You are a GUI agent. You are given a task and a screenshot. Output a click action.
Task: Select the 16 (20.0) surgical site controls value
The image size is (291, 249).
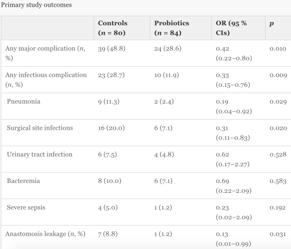[112, 128]
